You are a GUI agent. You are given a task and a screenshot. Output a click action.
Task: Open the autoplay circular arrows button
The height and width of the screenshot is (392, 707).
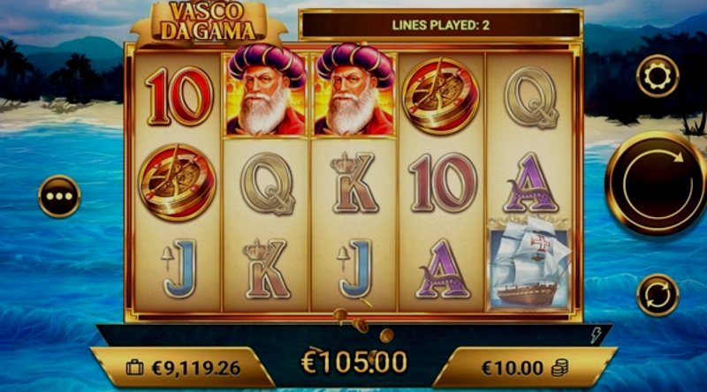coord(658,295)
